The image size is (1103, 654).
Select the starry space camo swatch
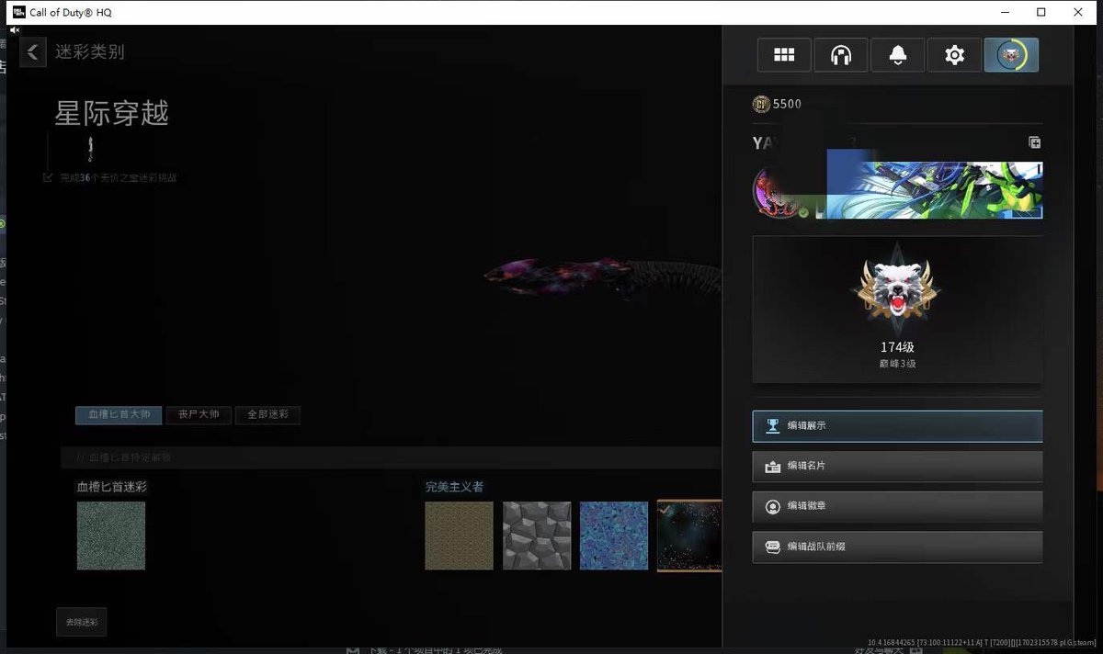(689, 536)
